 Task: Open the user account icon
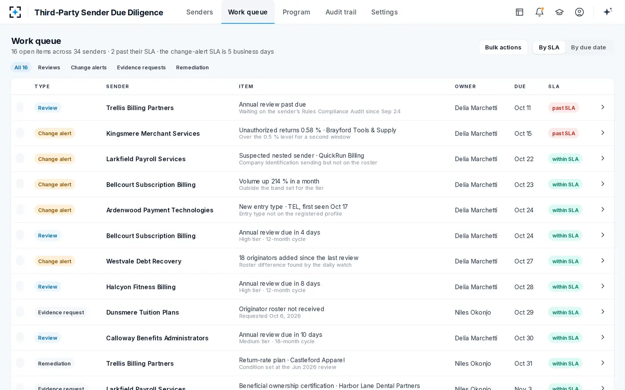pos(579,12)
